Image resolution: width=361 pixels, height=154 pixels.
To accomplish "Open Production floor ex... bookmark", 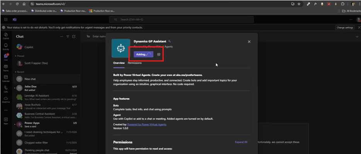I will (x=102, y=11).
